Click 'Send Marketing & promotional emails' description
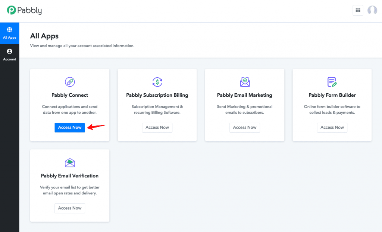Image resolution: width=382 pixels, height=232 pixels. [x=245, y=109]
